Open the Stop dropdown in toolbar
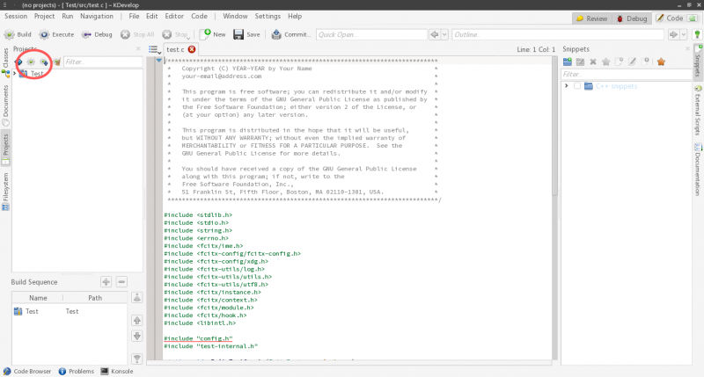The height and width of the screenshot is (377, 704). (x=176, y=34)
